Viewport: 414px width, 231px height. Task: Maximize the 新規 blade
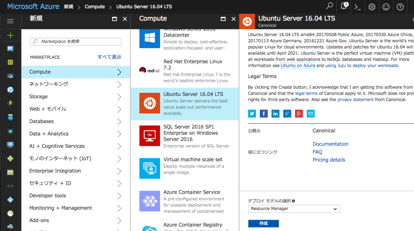coord(114,19)
